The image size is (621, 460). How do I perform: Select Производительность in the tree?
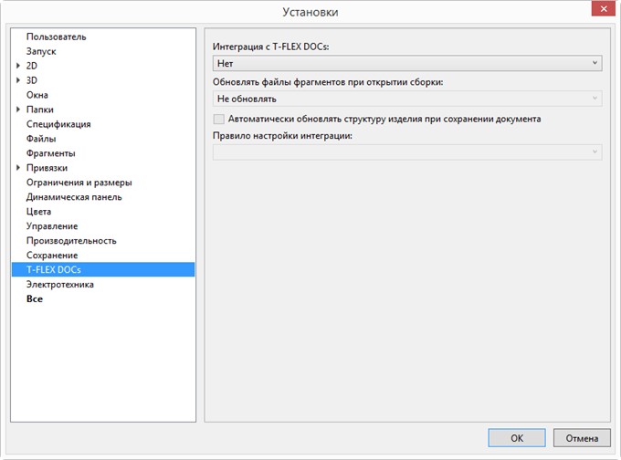click(x=71, y=241)
